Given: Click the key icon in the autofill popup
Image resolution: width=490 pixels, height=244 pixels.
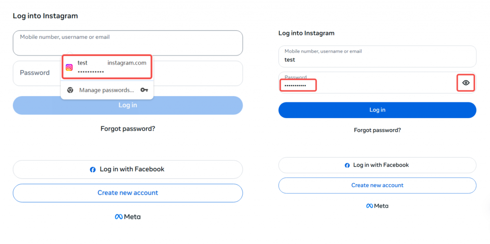Looking at the screenshot, I should click(x=144, y=90).
